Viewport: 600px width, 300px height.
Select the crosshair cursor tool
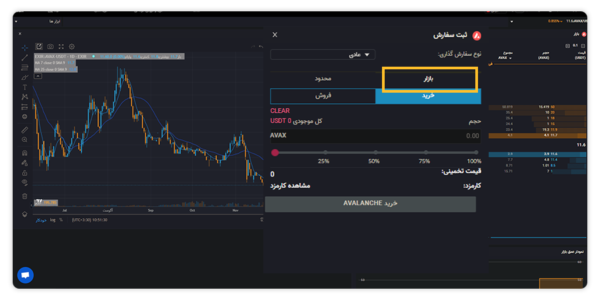coord(25,48)
